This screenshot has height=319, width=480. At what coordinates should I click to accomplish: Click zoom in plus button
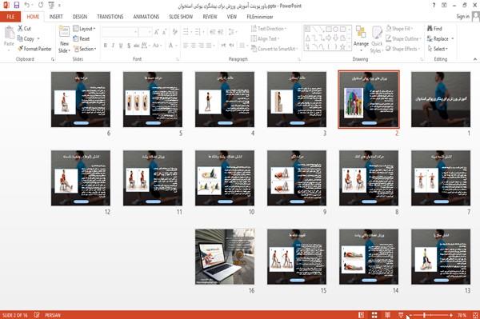451,315
